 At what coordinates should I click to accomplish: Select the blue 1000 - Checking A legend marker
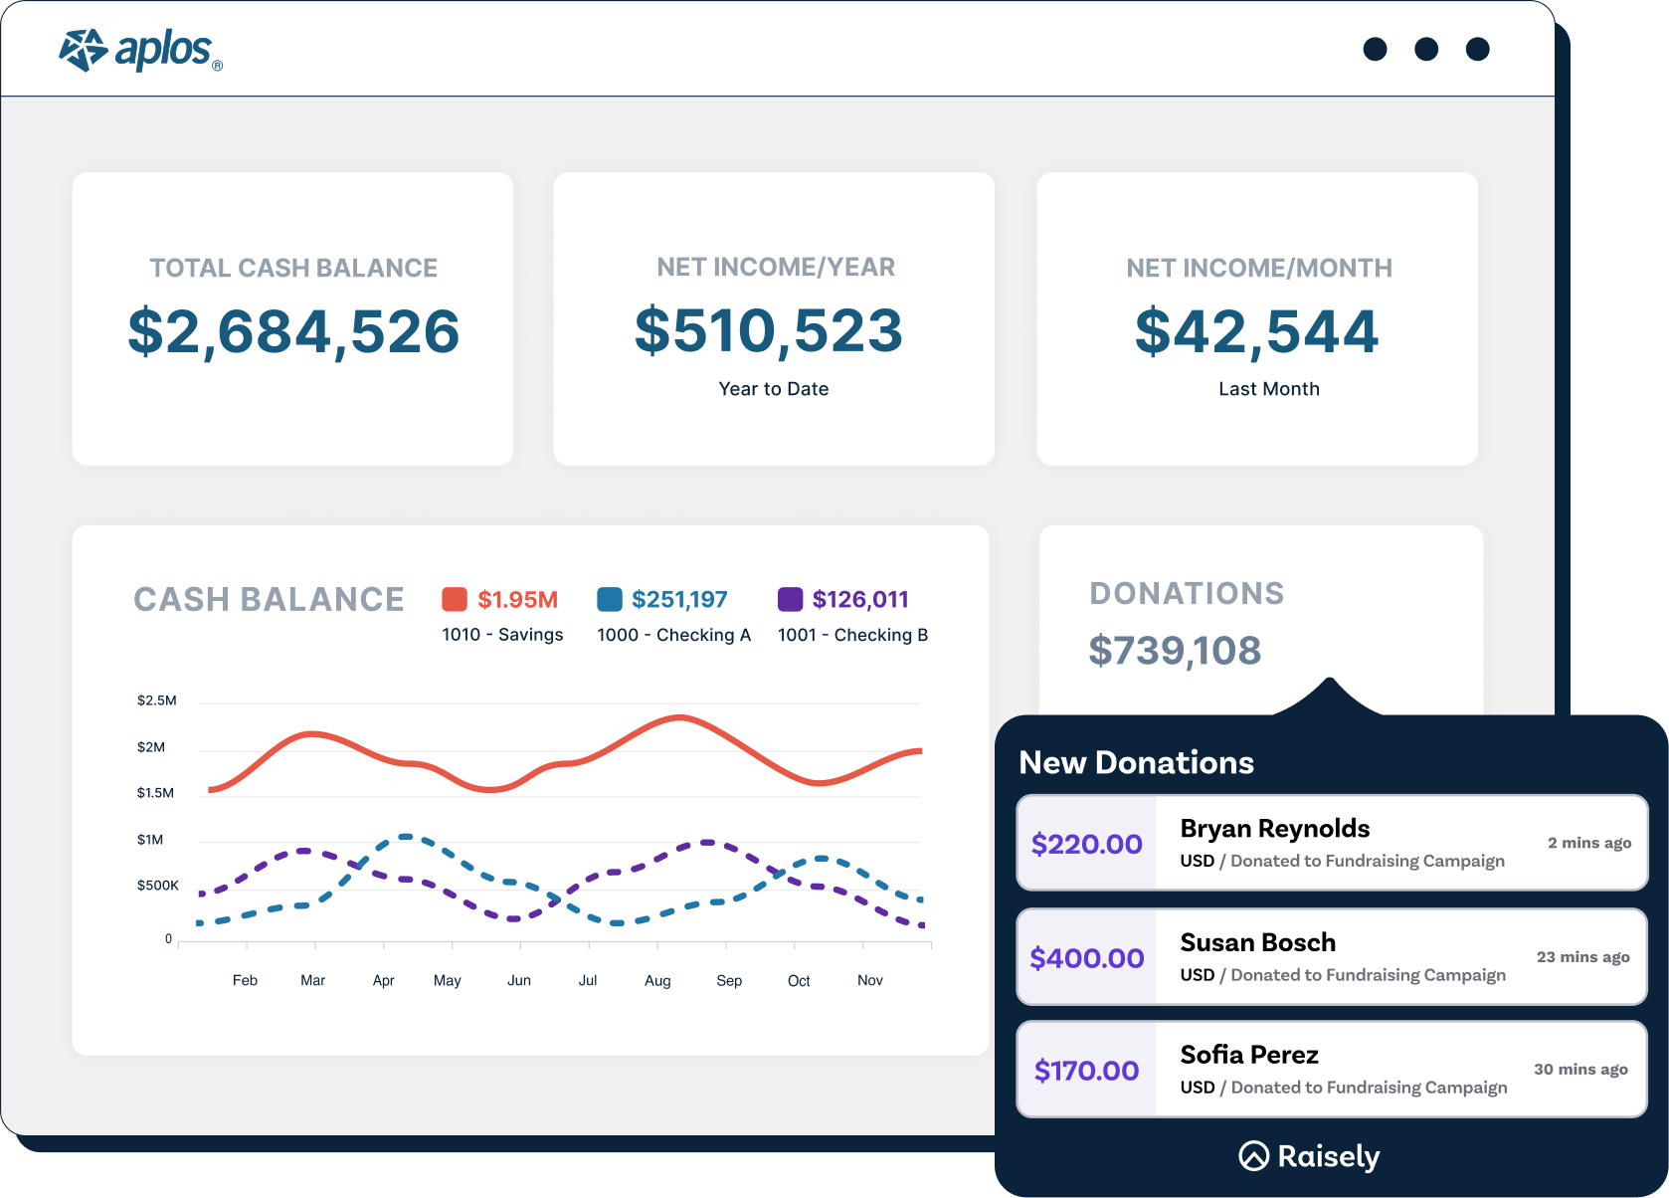point(611,598)
